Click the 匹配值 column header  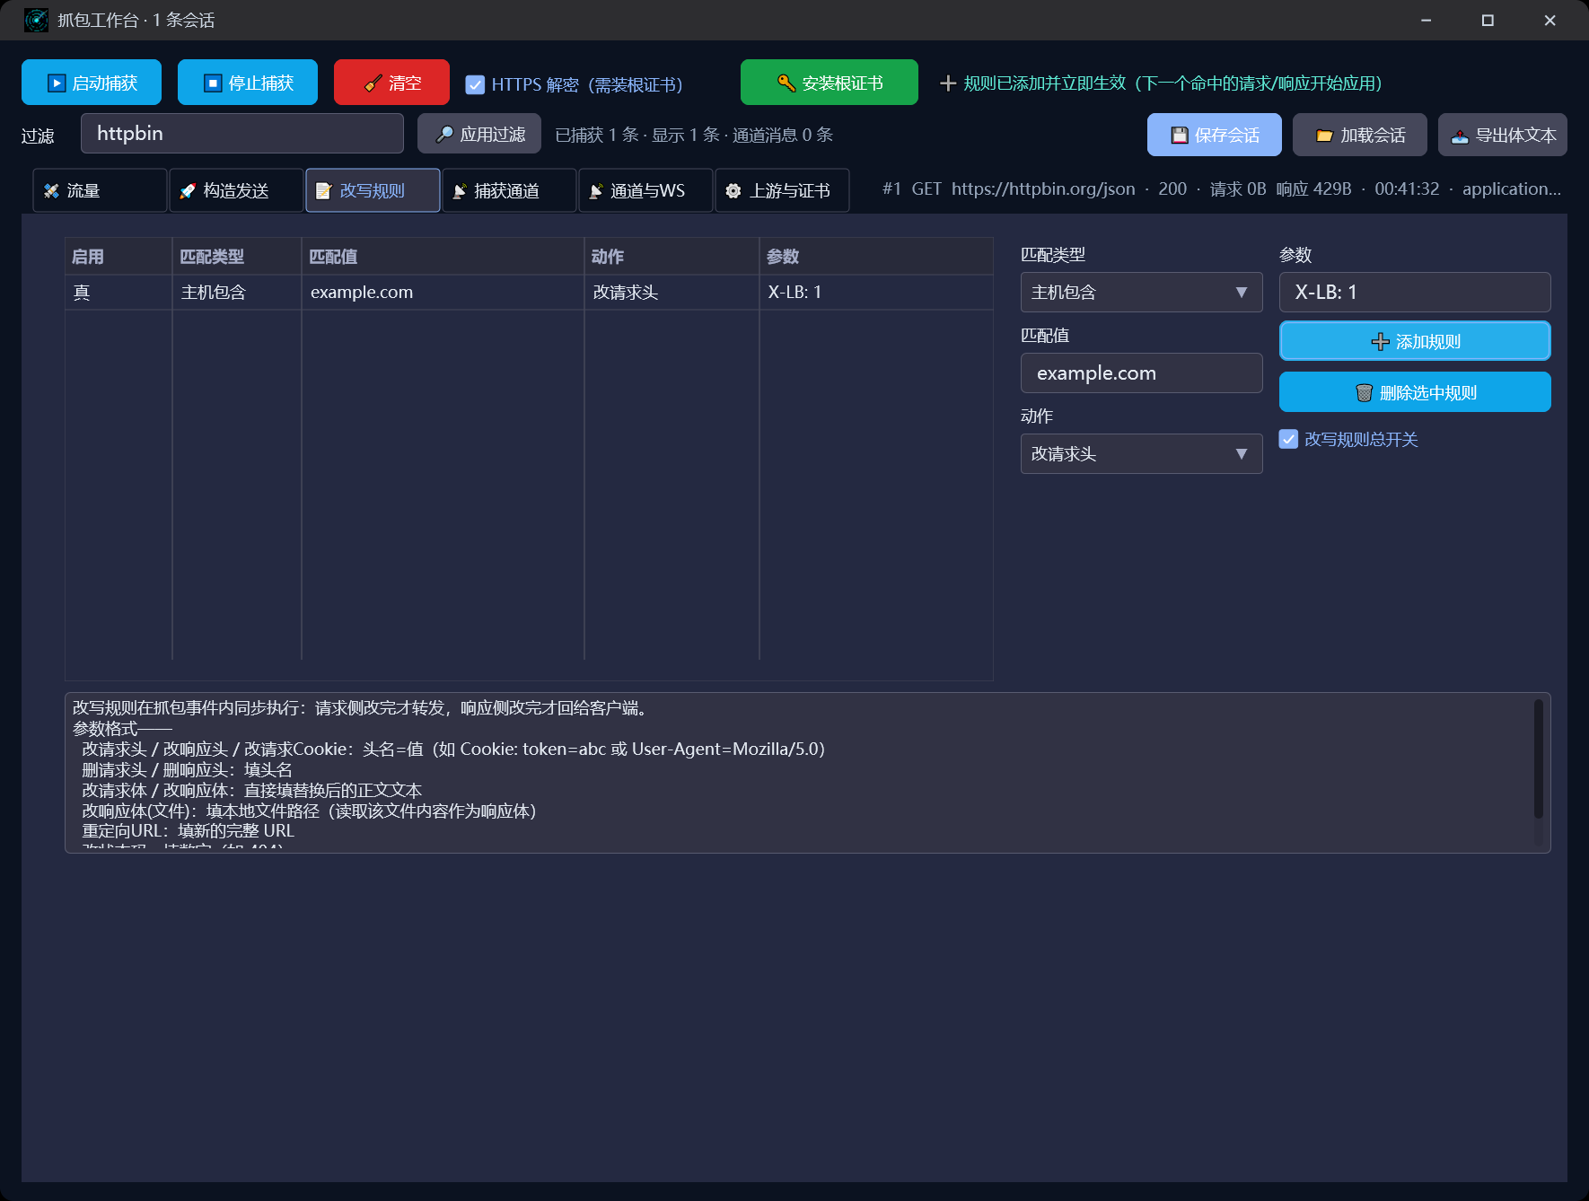point(443,257)
